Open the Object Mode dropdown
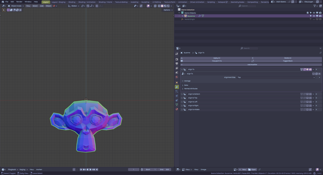The image size is (323, 175). [16, 6]
